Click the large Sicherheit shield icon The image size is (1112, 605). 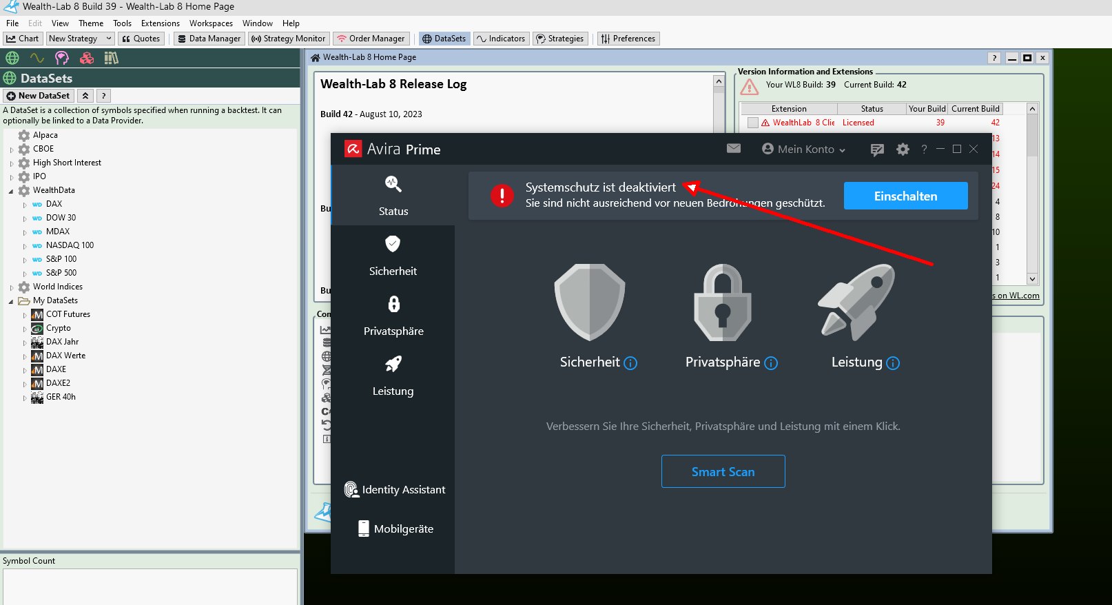590,302
